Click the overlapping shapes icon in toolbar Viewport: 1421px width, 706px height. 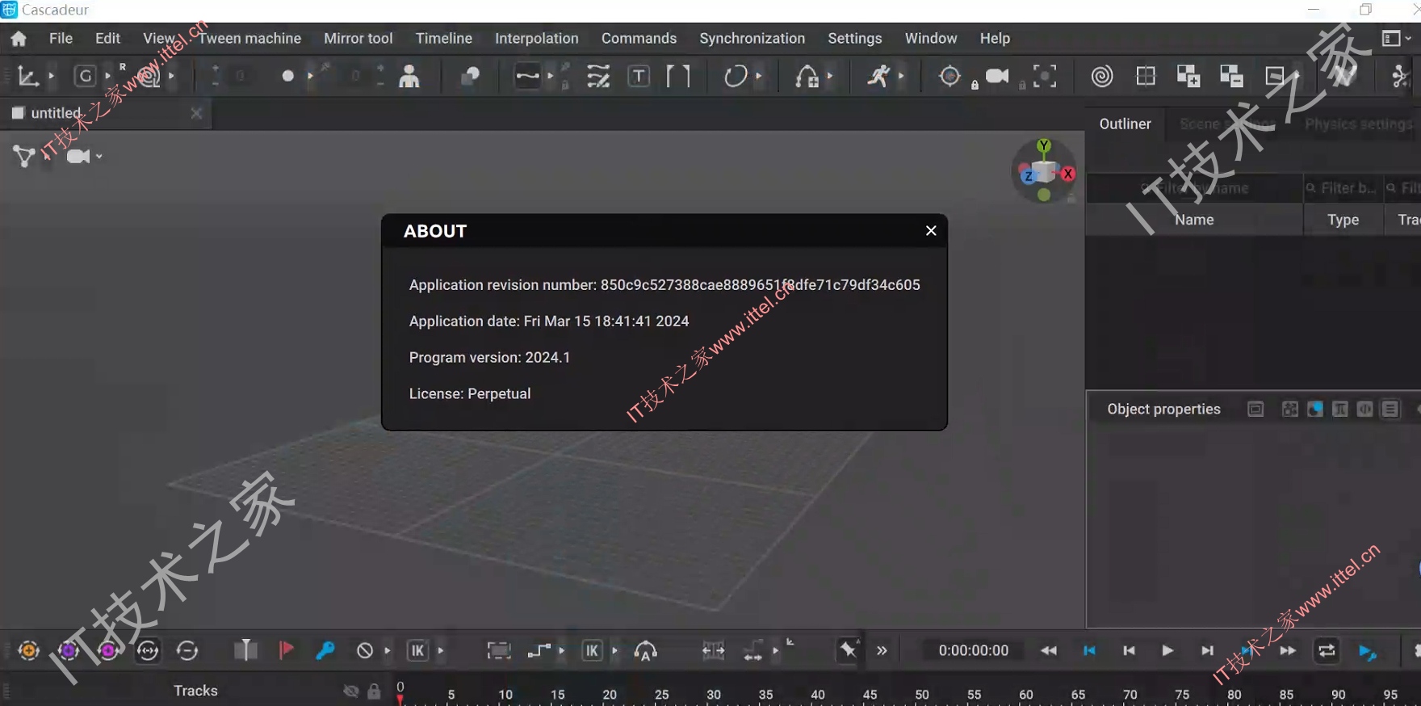pos(470,77)
